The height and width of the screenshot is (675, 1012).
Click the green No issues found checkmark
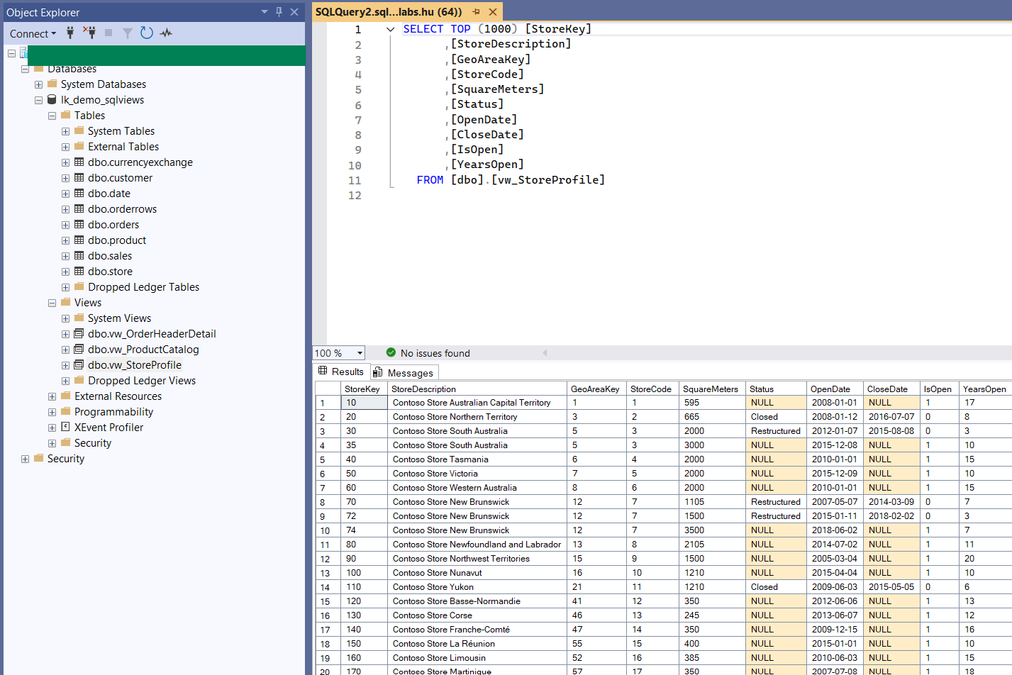coord(391,352)
